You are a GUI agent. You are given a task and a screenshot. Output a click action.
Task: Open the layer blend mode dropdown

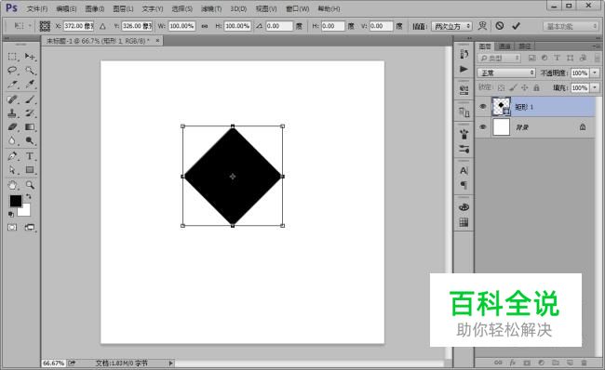pos(506,73)
